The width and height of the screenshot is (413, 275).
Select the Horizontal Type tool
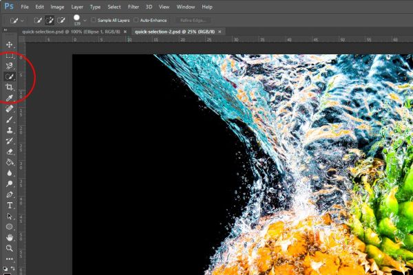[x=10, y=206]
